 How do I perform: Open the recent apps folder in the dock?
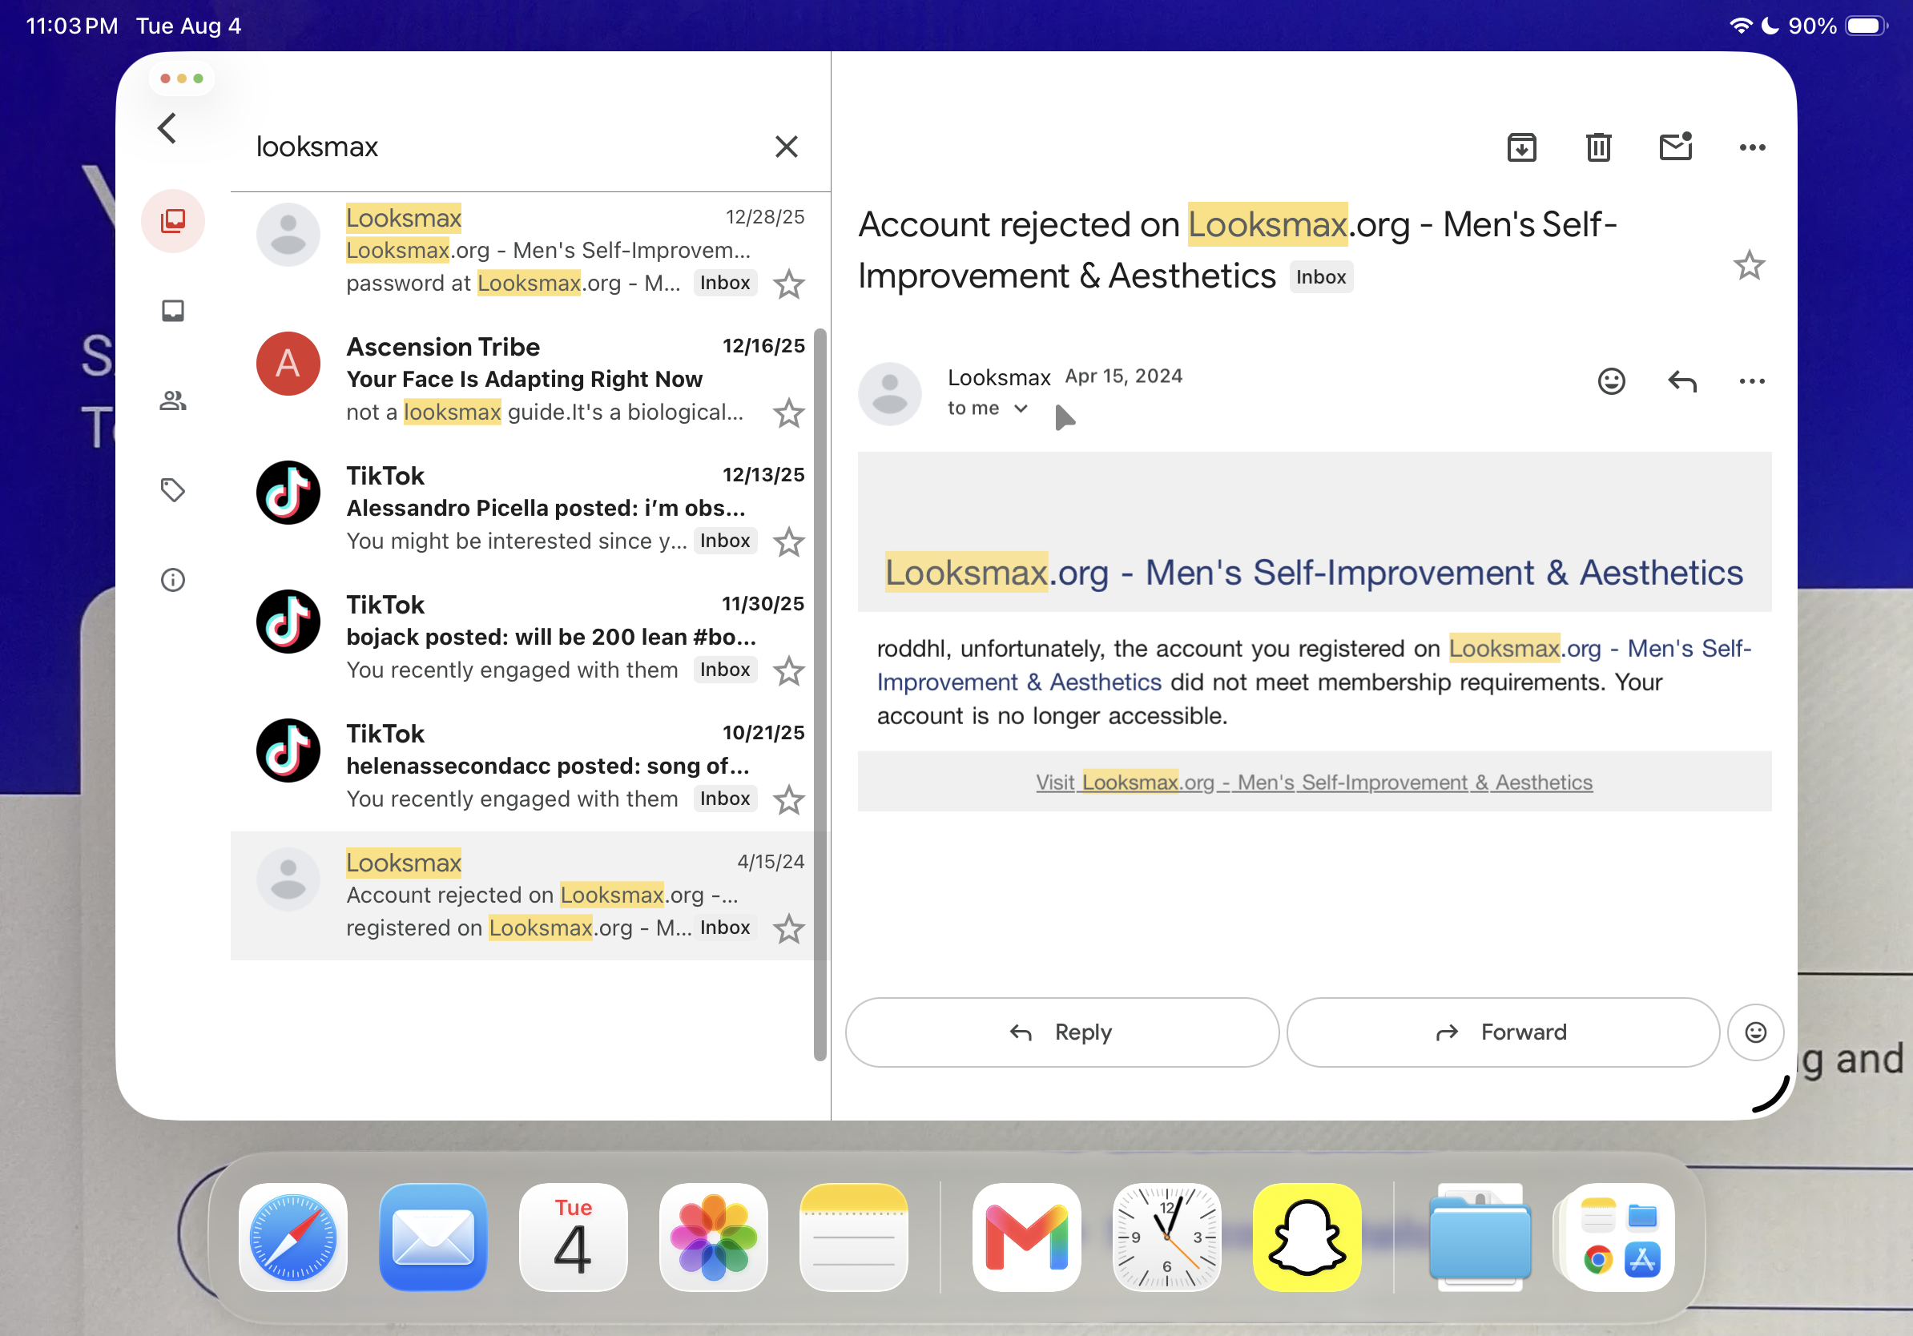point(1618,1237)
